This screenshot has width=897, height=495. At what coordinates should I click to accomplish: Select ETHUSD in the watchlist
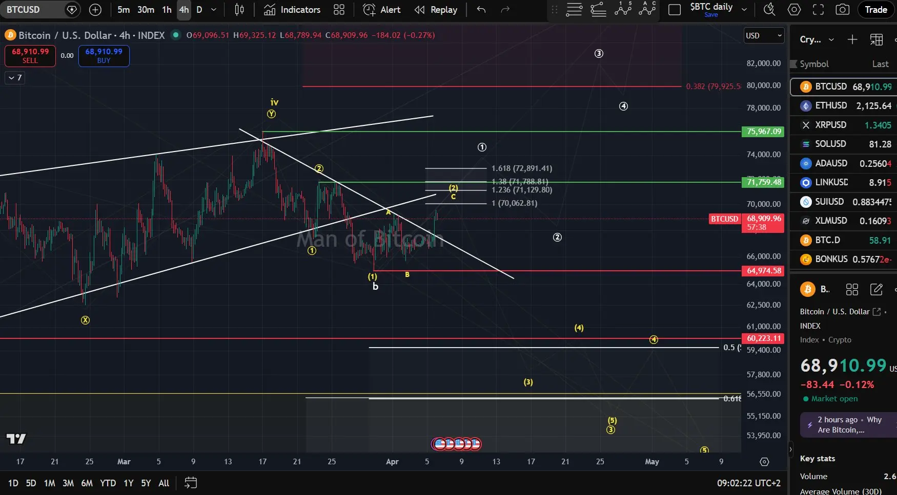point(844,106)
